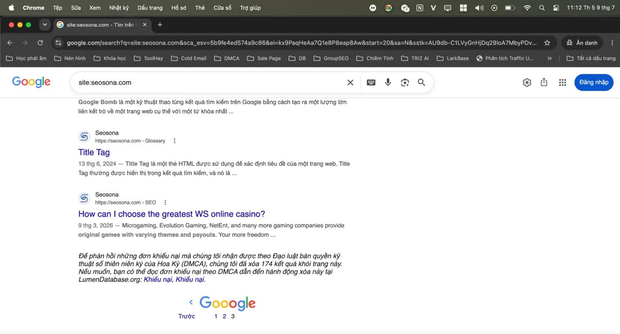Image resolution: width=620 pixels, height=334 pixels.
Task: Start voice search with the microphone icon
Action: [x=388, y=82]
